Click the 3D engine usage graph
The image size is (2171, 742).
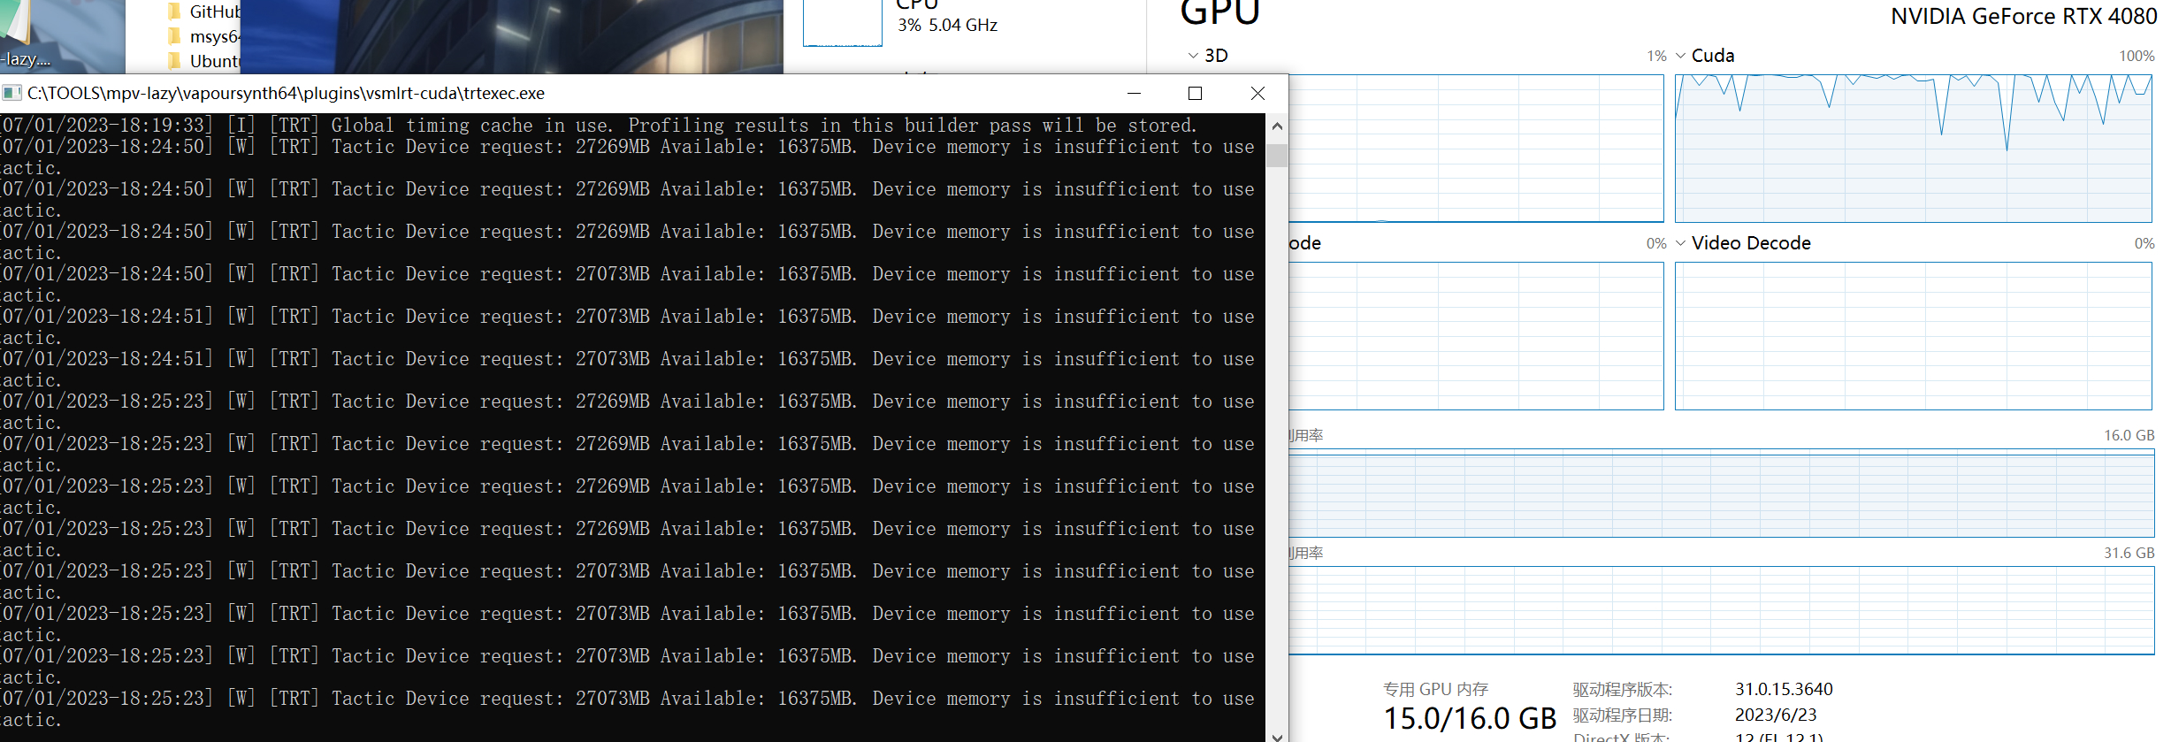click(1475, 148)
